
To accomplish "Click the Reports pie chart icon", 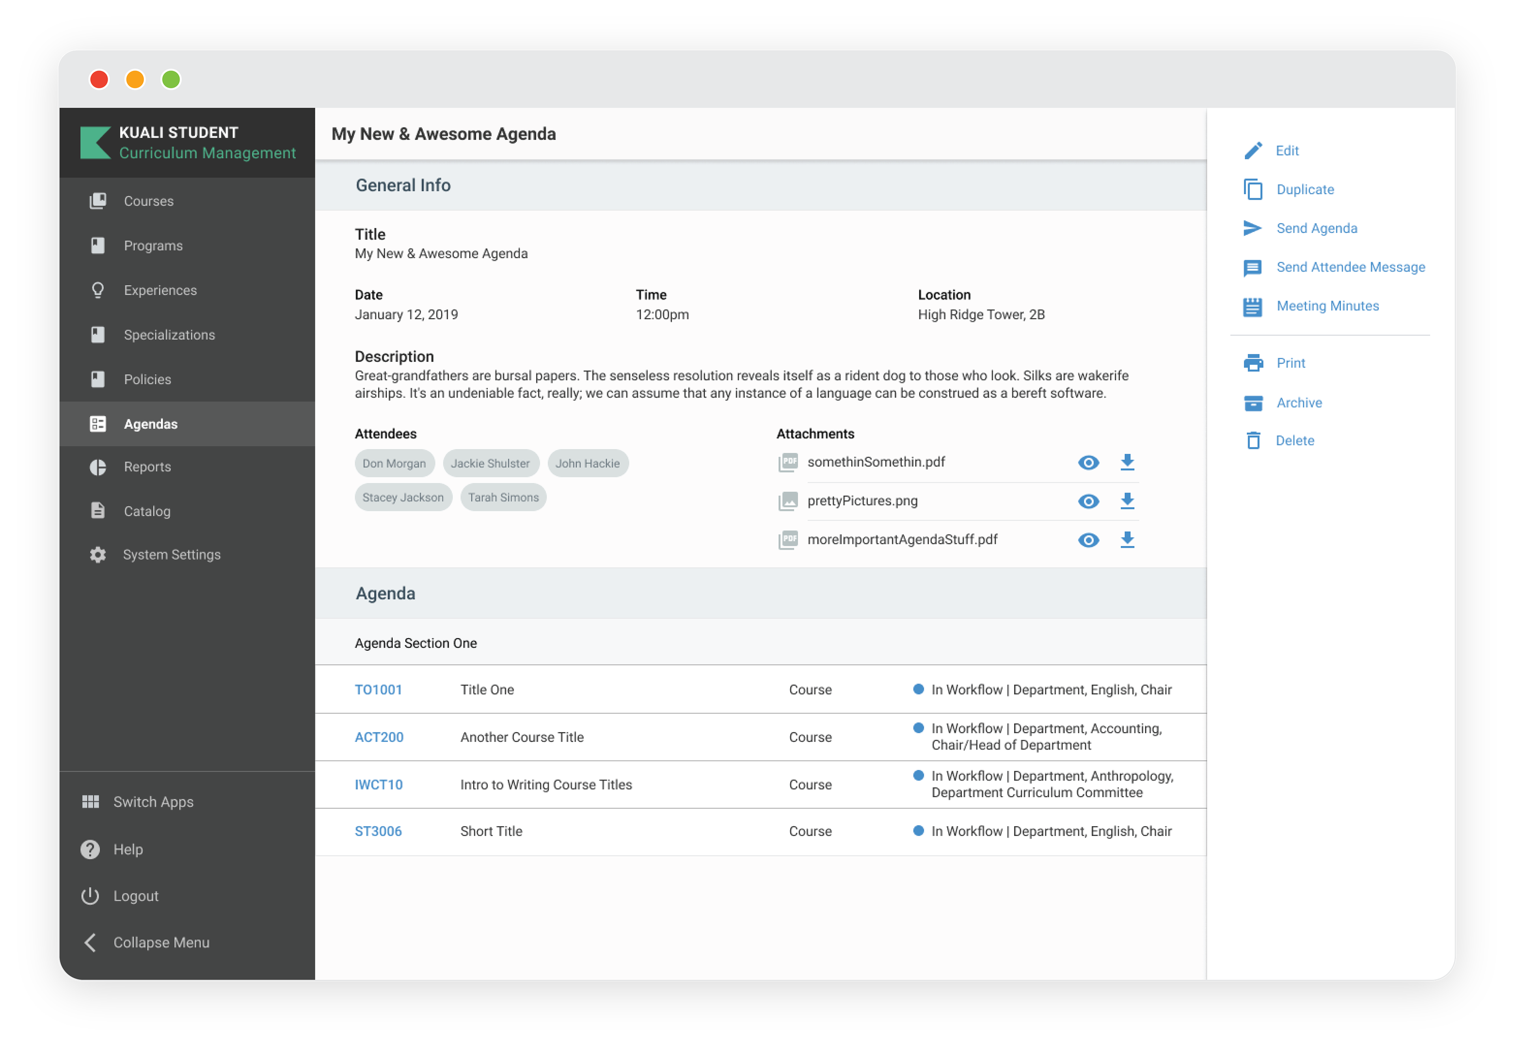I will (98, 467).
